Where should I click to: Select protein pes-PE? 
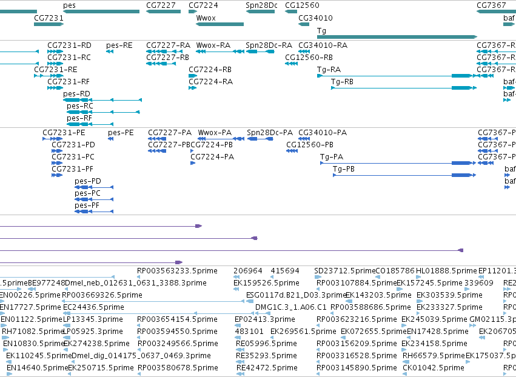point(121,133)
